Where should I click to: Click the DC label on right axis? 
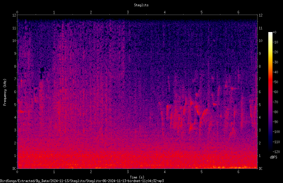[261, 168]
